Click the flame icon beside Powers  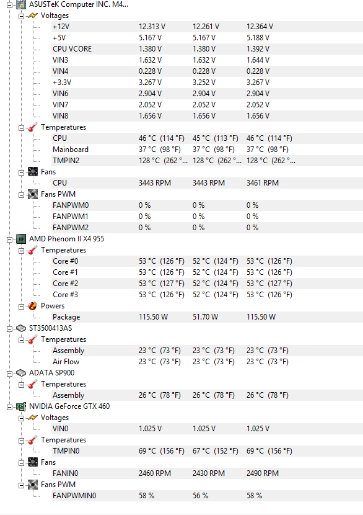coord(33,306)
